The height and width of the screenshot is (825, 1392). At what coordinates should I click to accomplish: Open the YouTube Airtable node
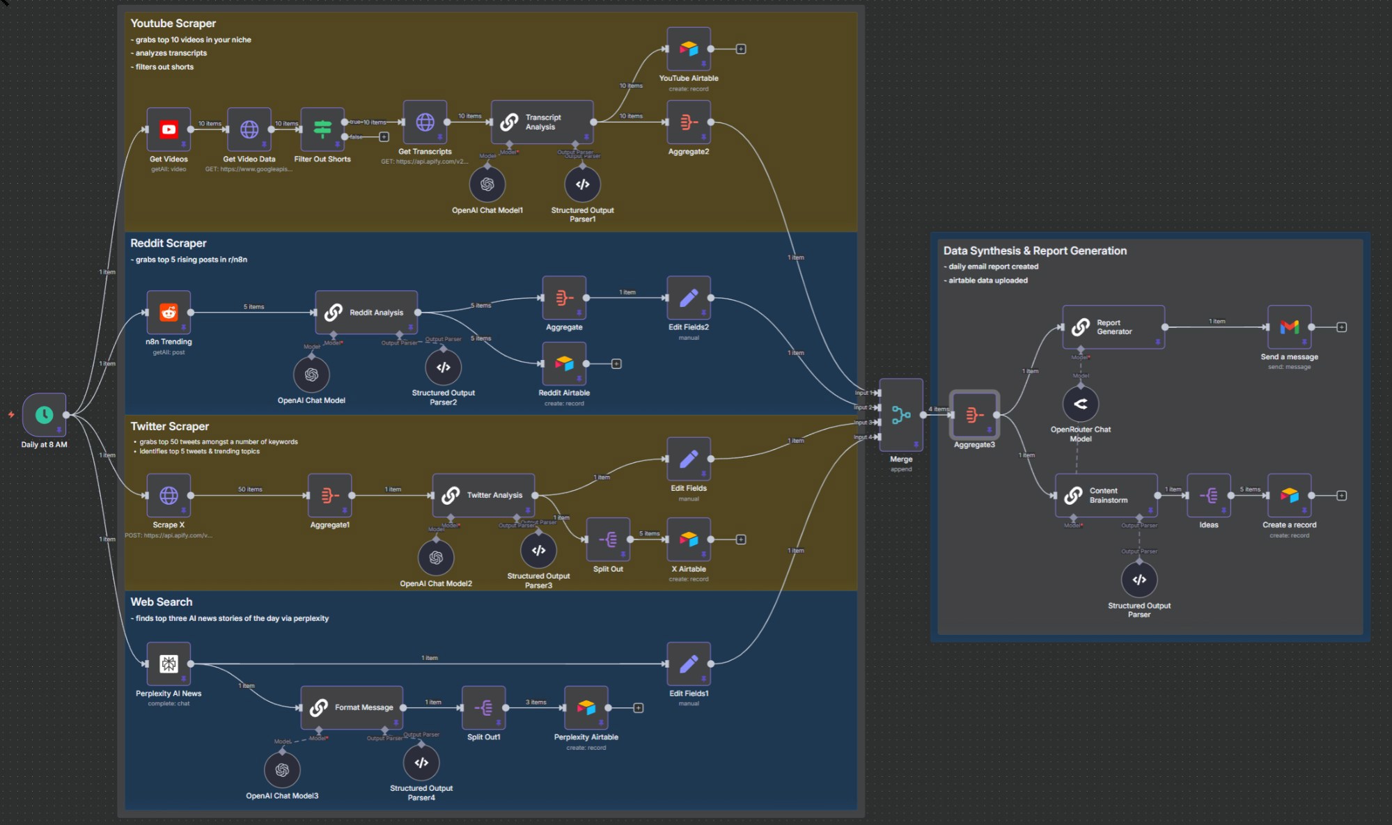point(688,49)
